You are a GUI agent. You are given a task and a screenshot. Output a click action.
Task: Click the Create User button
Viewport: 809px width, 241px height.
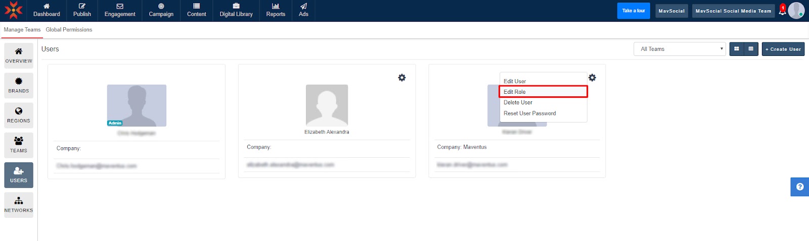click(783, 49)
